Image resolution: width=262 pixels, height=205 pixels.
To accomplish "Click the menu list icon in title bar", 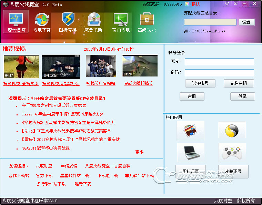I will [x=236, y=3].
